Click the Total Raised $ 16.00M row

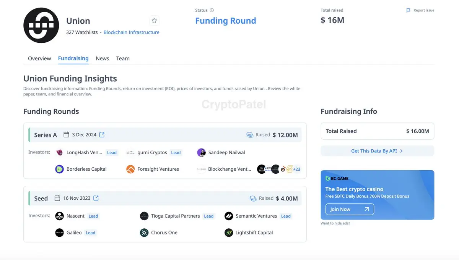[377, 131]
